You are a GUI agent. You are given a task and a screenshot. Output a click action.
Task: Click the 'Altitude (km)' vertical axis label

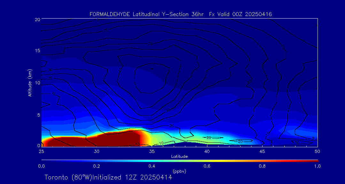30,82
